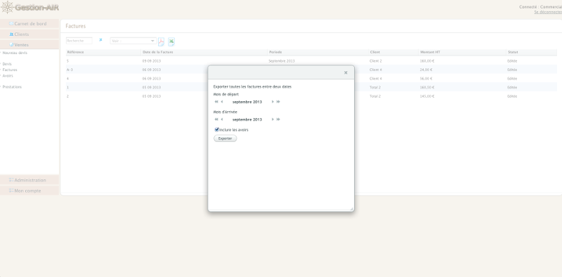The width and height of the screenshot is (562, 277).
Task: Click the Septembre 2013 period cell
Action: [x=282, y=61]
